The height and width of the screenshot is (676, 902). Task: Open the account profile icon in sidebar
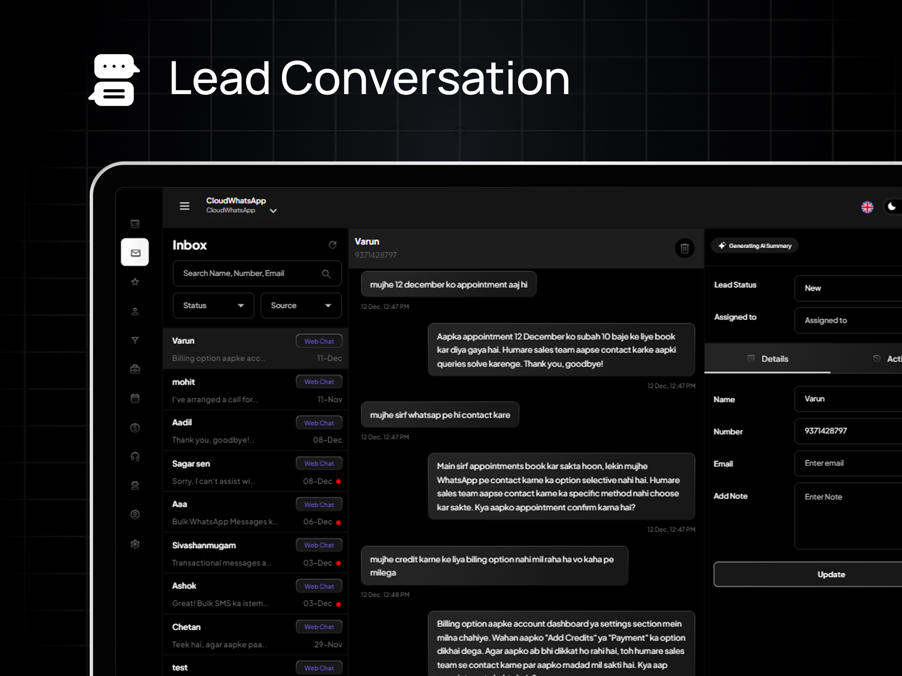[x=135, y=515]
